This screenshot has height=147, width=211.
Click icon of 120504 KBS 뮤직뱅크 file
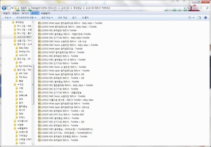tap(39, 31)
